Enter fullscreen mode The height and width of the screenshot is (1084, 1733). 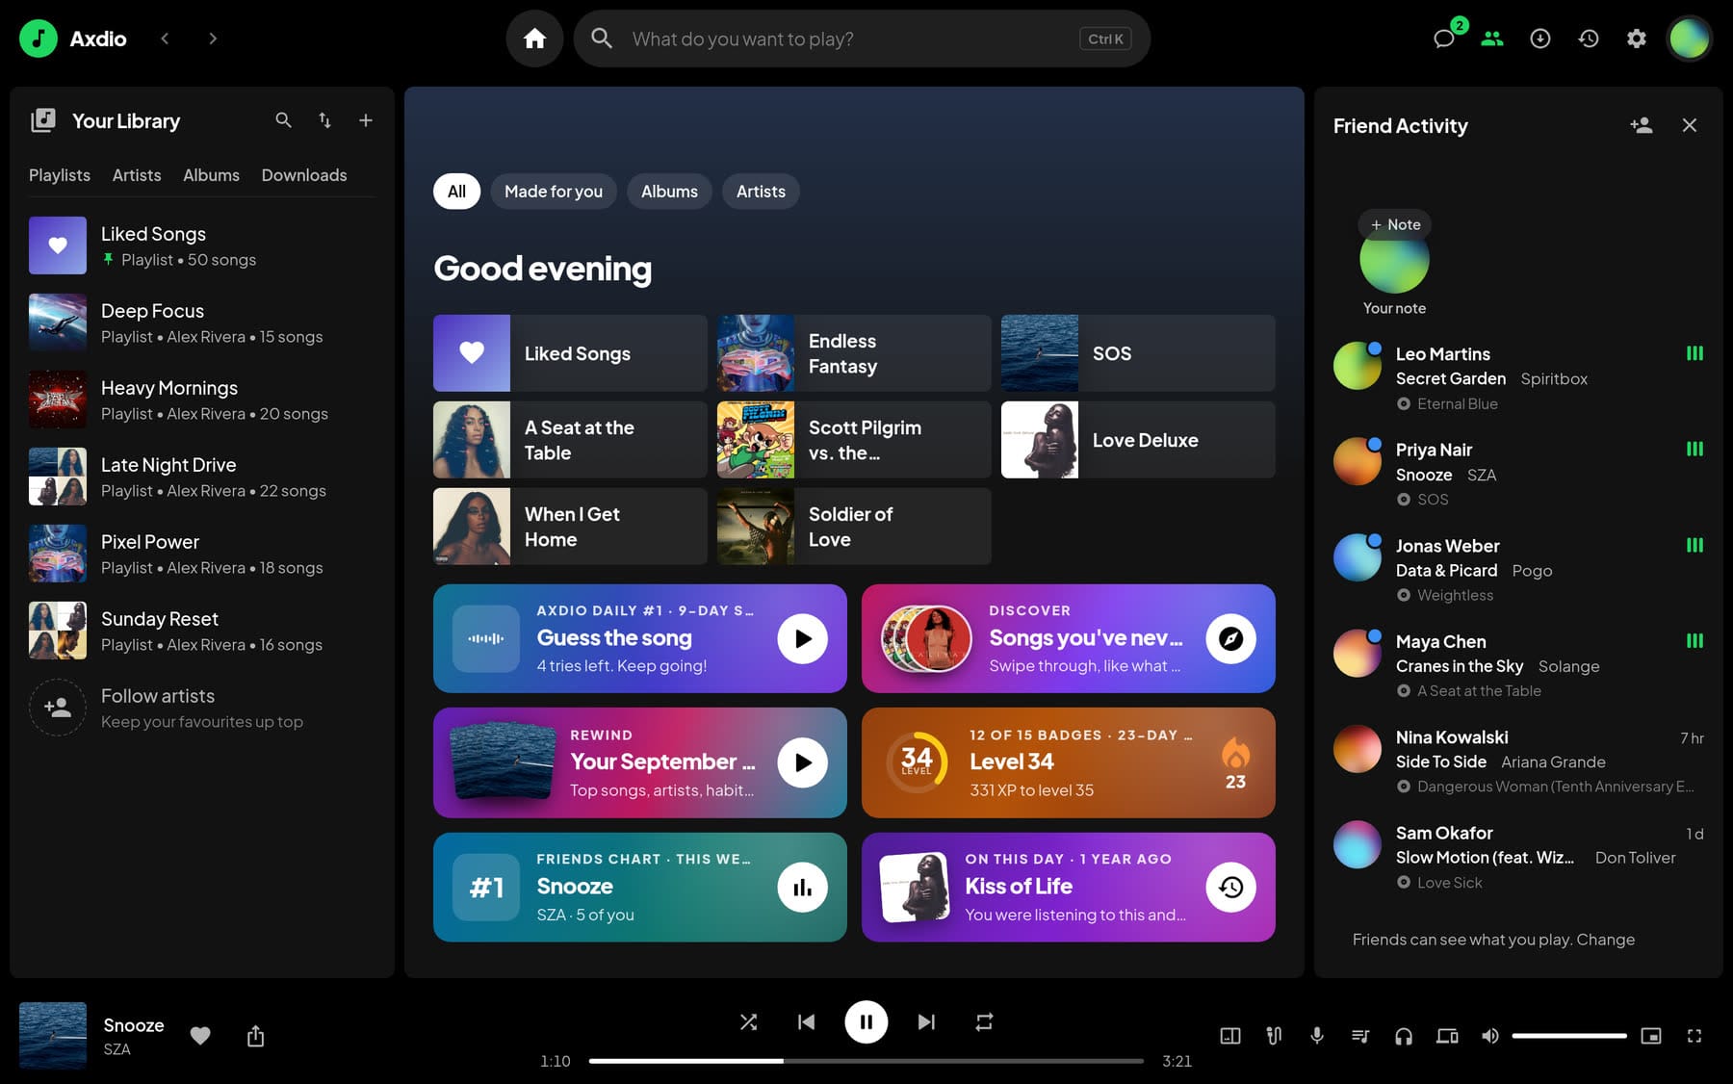coord(1694,1036)
